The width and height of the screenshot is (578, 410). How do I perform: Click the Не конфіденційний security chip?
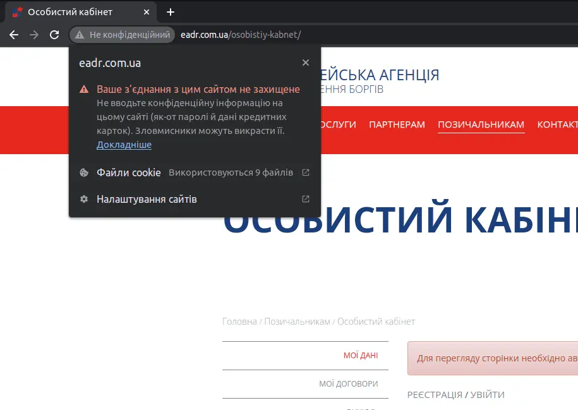[x=123, y=35]
